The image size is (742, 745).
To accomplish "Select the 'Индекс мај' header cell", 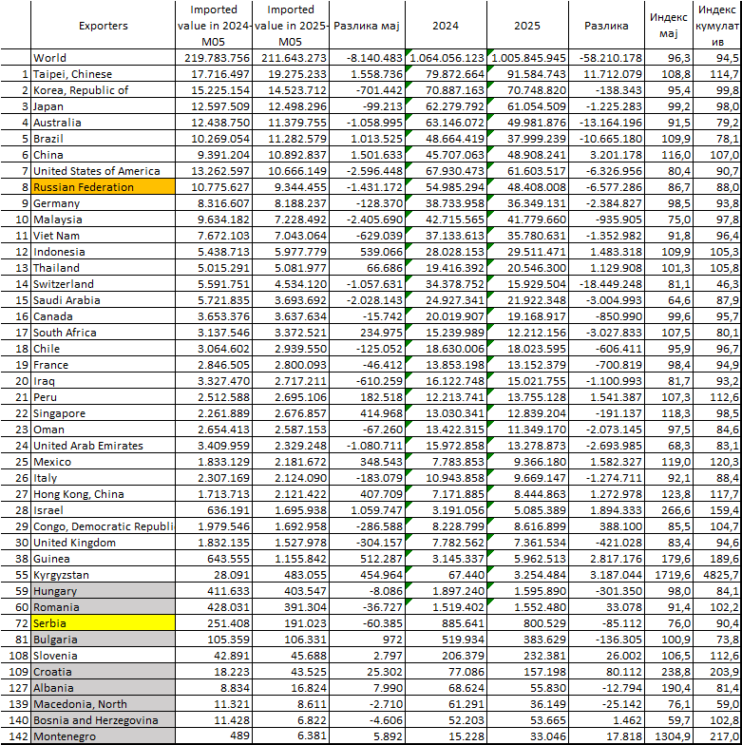I will 669,25.
